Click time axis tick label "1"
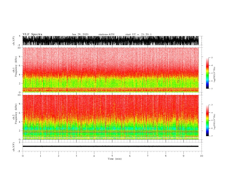This screenshot has height=175, width=227. point(40,156)
